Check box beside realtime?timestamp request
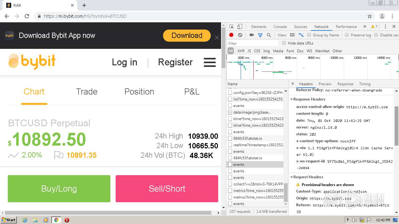The width and height of the screenshot is (399, 224). pos(230,145)
